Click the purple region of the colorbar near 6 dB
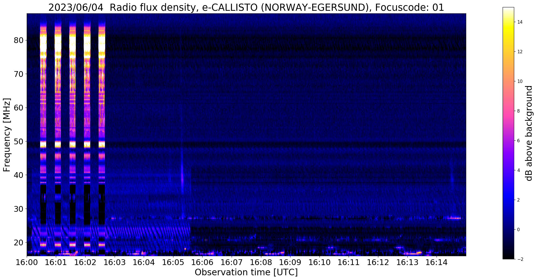 click(x=508, y=141)
